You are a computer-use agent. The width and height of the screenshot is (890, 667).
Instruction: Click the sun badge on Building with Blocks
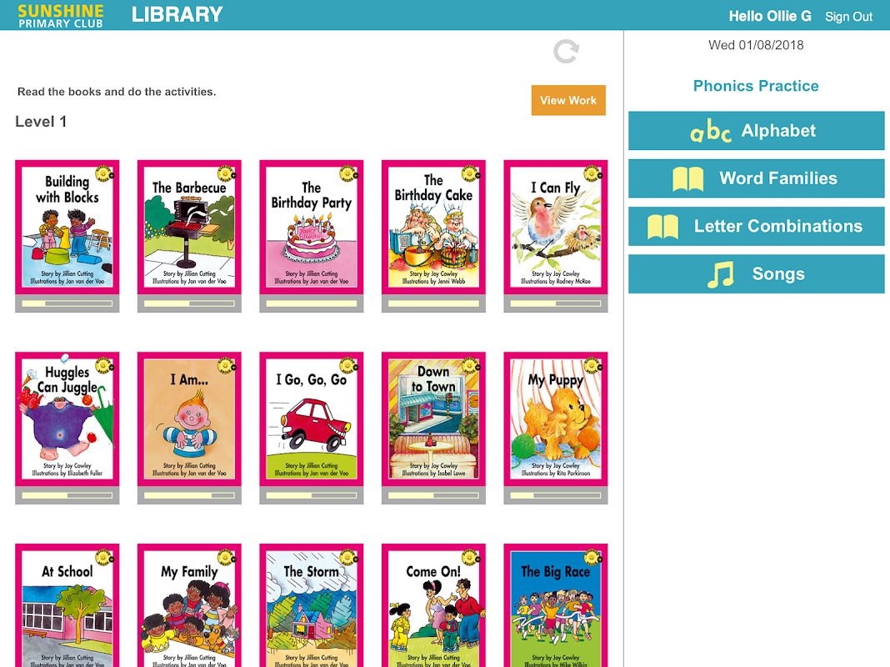pyautogui.click(x=104, y=173)
